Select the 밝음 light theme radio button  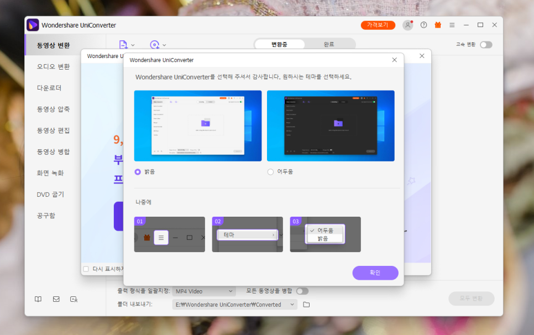tap(138, 172)
